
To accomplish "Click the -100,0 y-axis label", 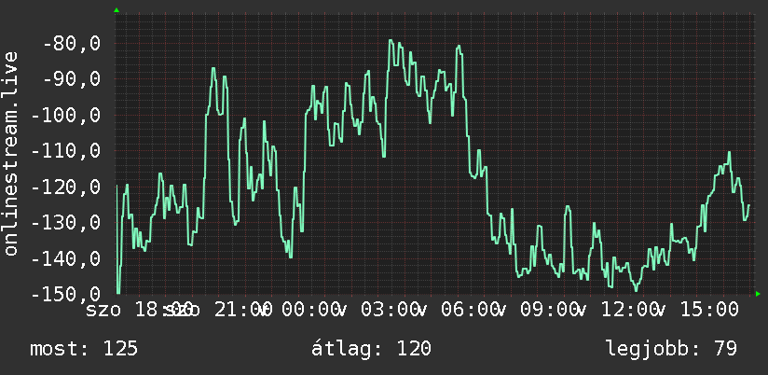I will tap(66, 116).
